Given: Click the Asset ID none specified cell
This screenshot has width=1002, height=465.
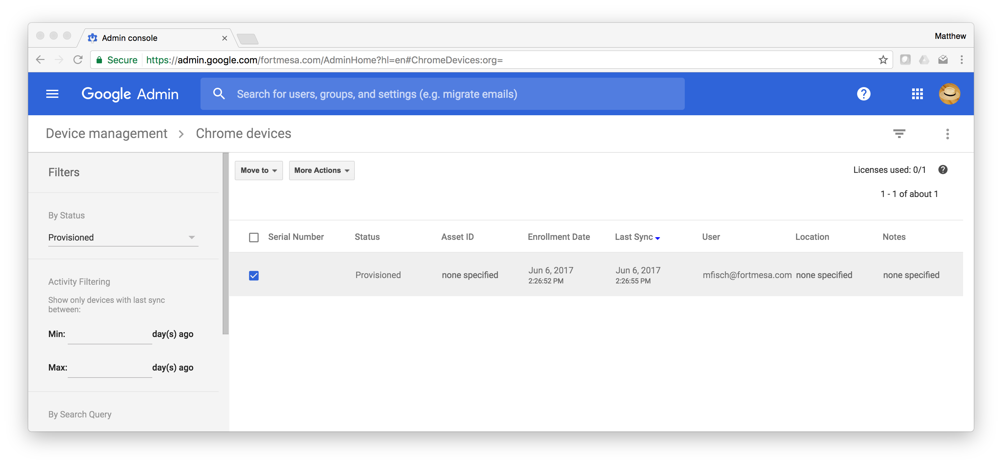Looking at the screenshot, I should pos(469,275).
